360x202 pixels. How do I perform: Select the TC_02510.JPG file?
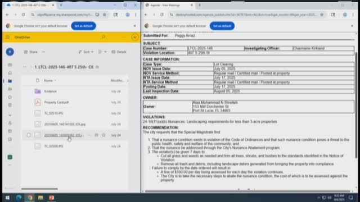coord(54,113)
